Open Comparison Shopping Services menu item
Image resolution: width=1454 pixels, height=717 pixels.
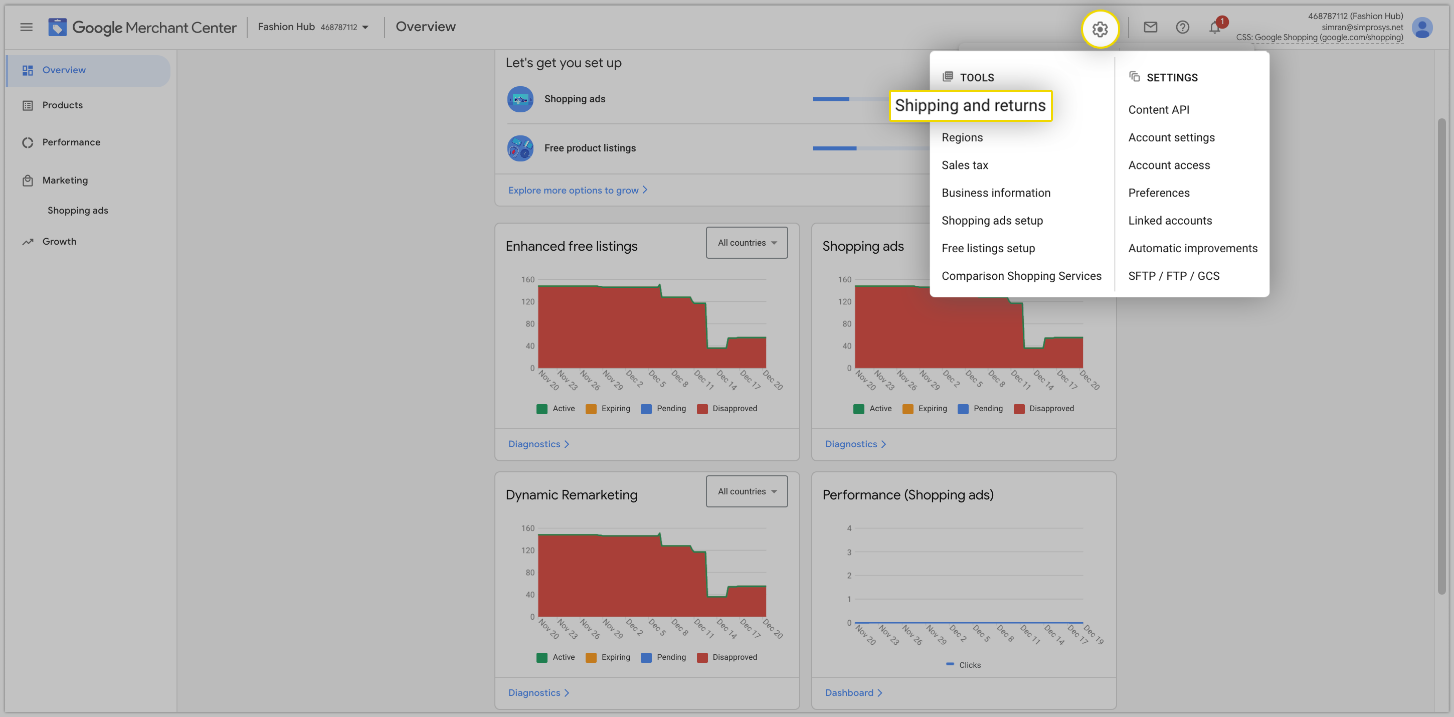[x=1021, y=275]
